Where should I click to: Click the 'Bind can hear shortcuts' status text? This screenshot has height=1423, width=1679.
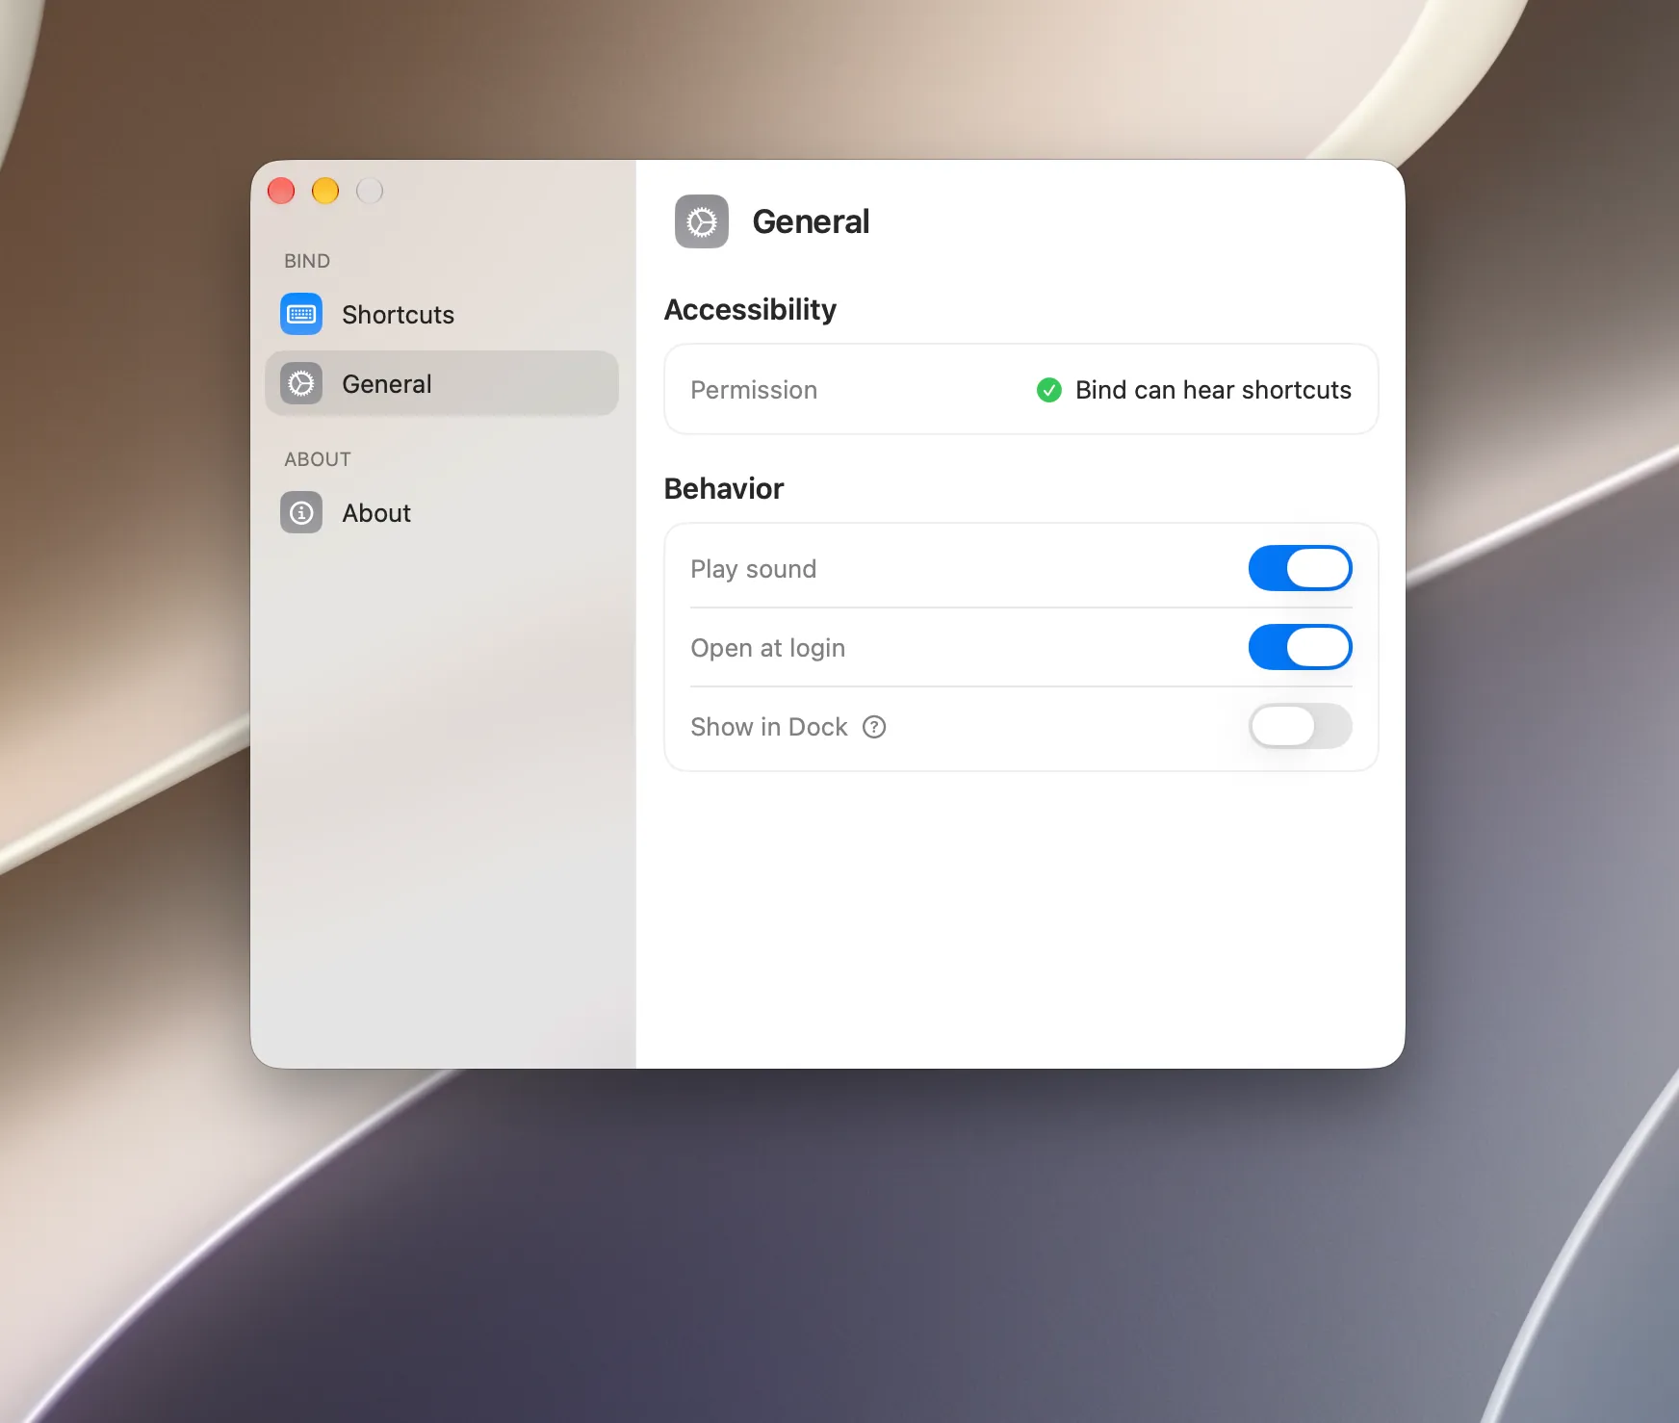pos(1213,390)
